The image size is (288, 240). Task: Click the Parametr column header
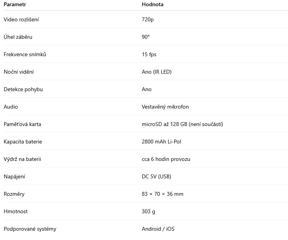click(x=15, y=4)
